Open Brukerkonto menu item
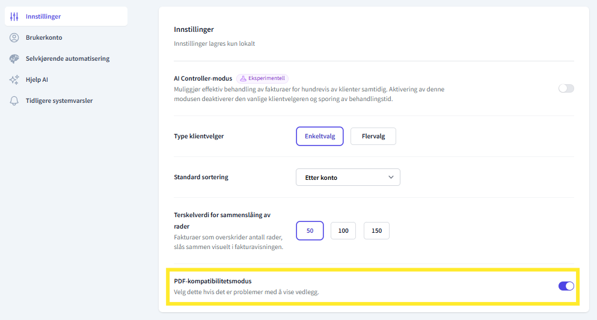The image size is (597, 320). point(44,37)
